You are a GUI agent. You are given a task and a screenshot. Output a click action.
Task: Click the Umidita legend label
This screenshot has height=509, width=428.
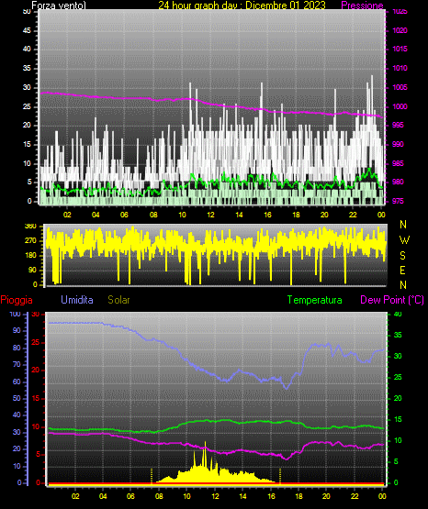pyautogui.click(x=77, y=300)
